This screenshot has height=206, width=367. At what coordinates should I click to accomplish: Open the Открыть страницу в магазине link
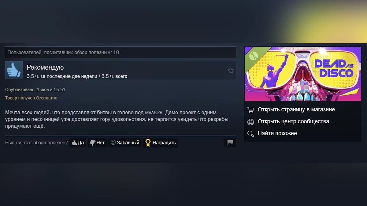tap(296, 110)
